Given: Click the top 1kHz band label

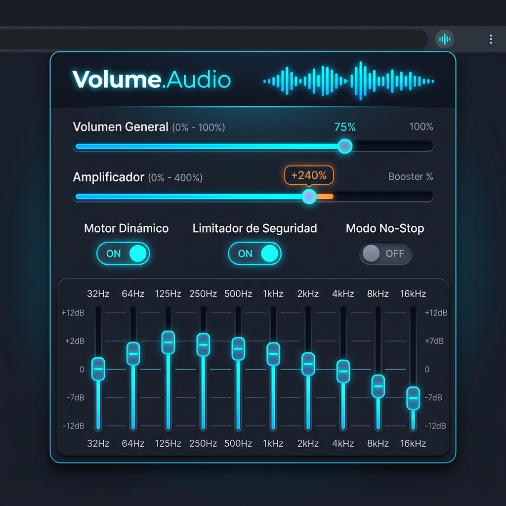Looking at the screenshot, I should tap(273, 294).
